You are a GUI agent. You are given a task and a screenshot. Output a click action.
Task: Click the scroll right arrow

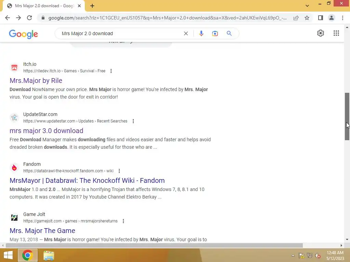pos(341,246)
